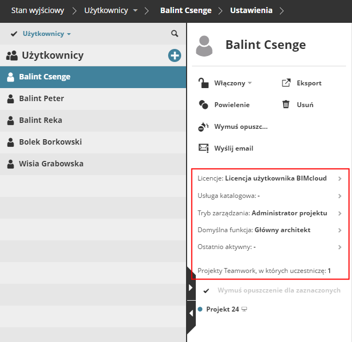The image size is (352, 342).
Task: Expand the Licencje row chevron
Action: pyautogui.click(x=340, y=178)
